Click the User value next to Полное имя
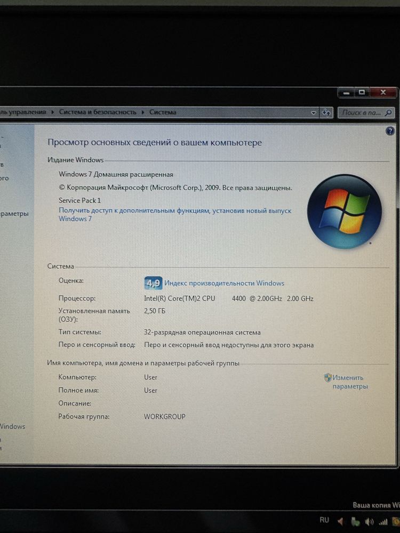400x533 pixels. point(150,390)
